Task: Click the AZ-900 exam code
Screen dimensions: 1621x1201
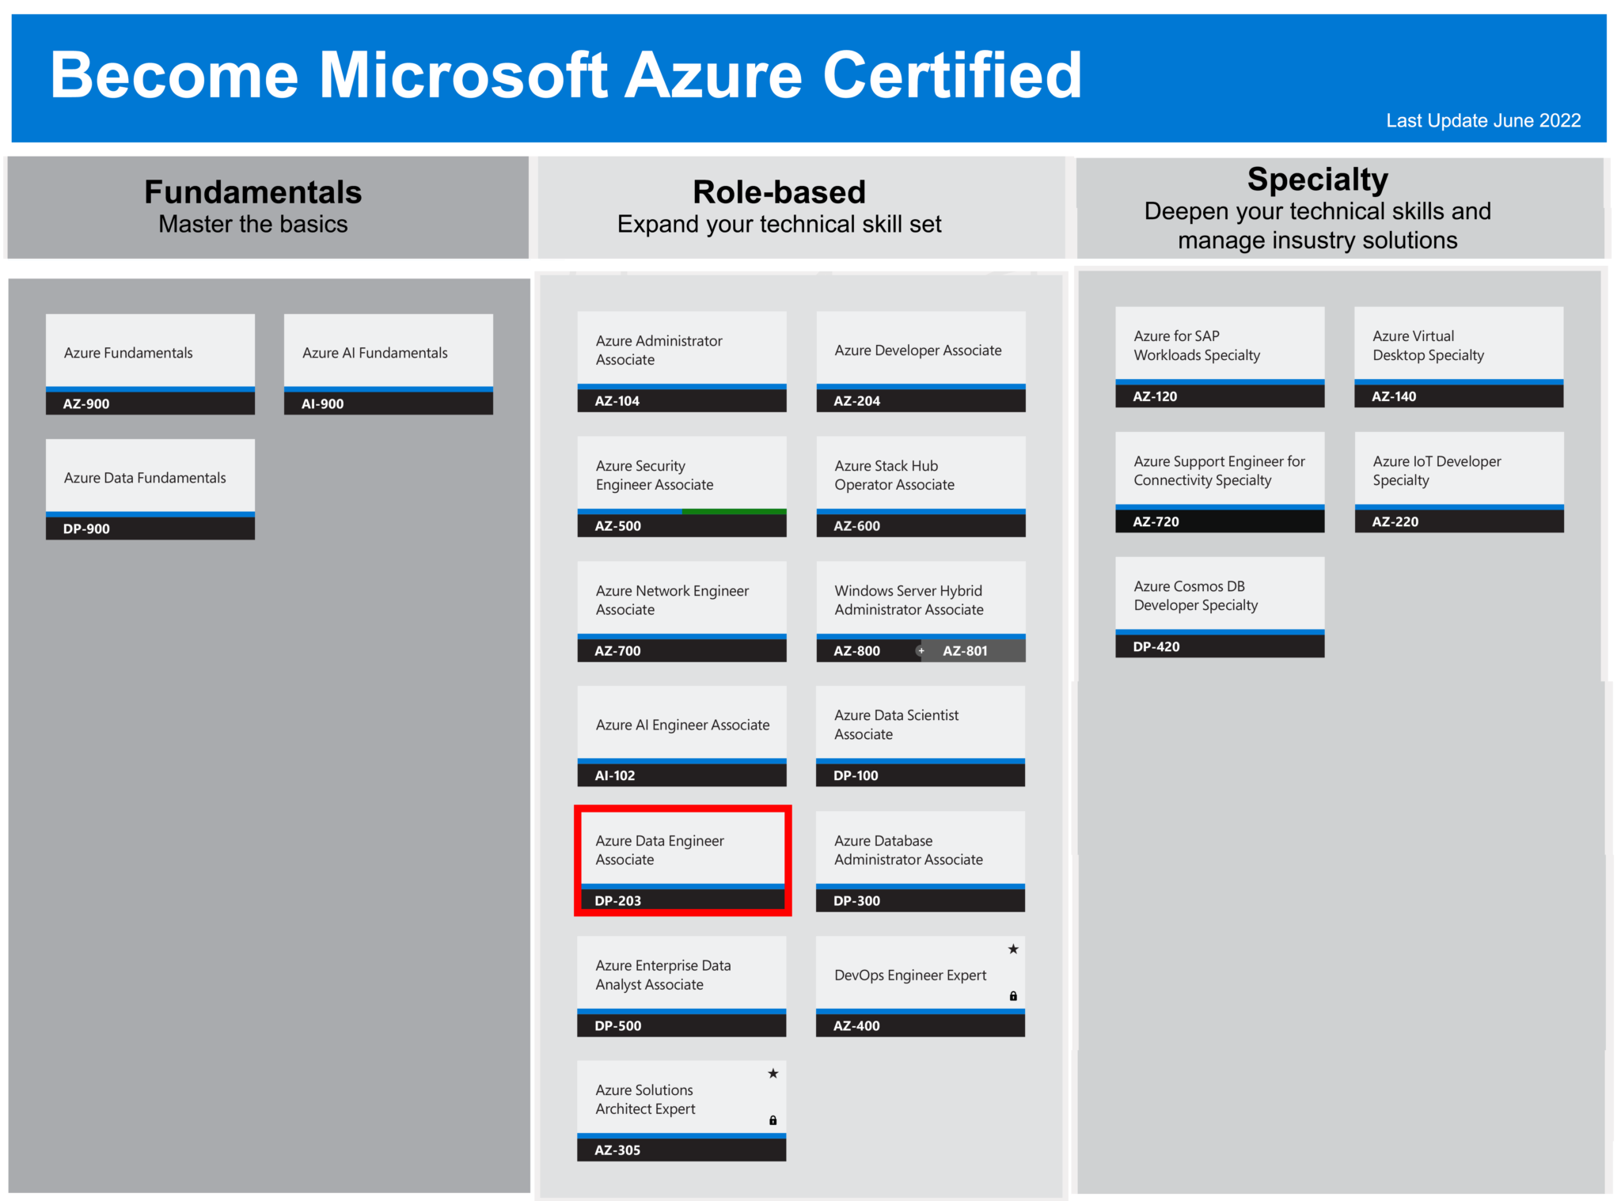Action: pyautogui.click(x=86, y=403)
